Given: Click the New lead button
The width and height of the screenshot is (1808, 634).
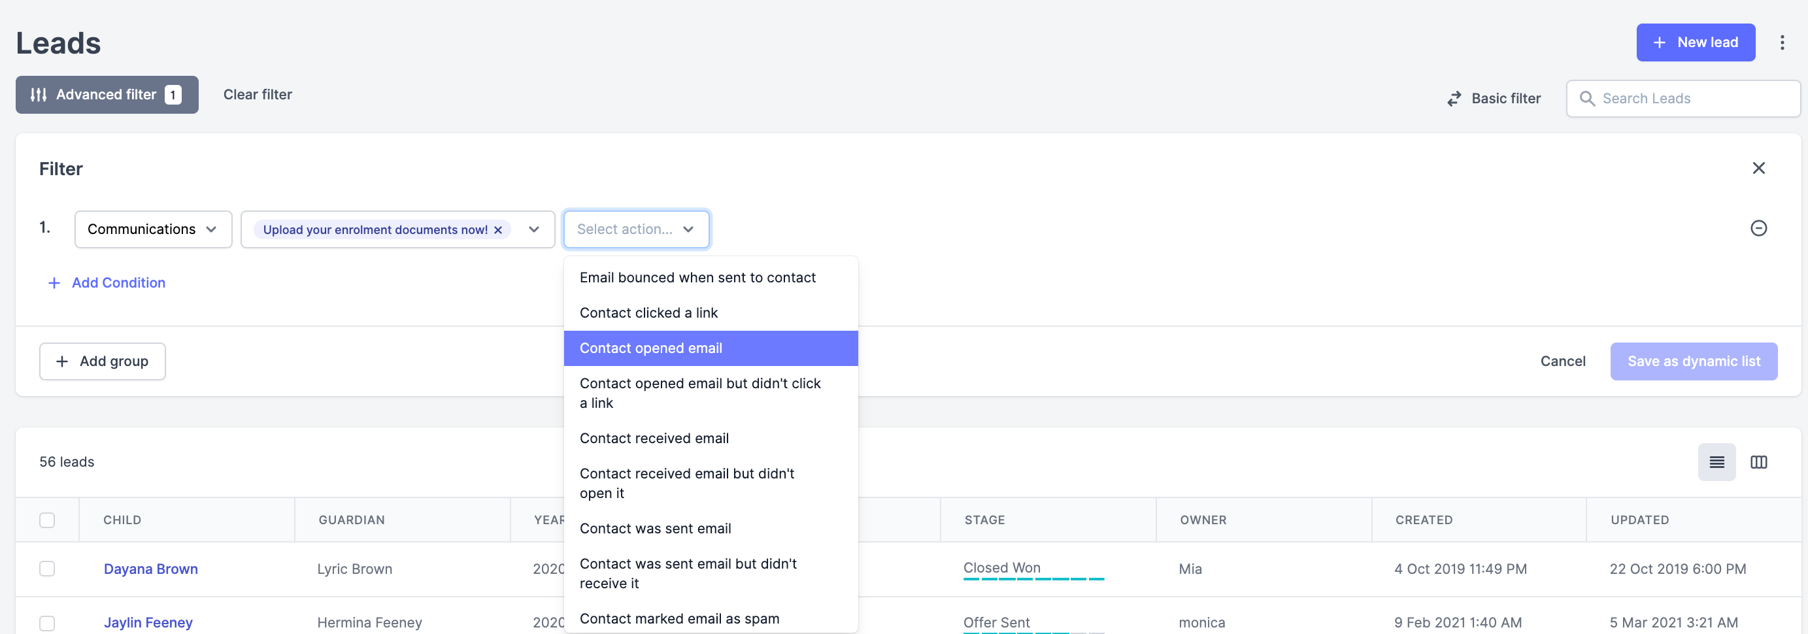Looking at the screenshot, I should tap(1696, 42).
